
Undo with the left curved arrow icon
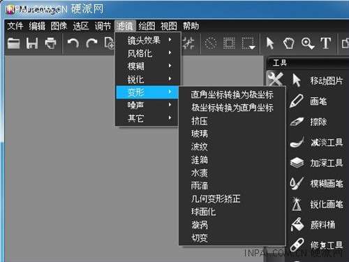[x=73, y=43]
